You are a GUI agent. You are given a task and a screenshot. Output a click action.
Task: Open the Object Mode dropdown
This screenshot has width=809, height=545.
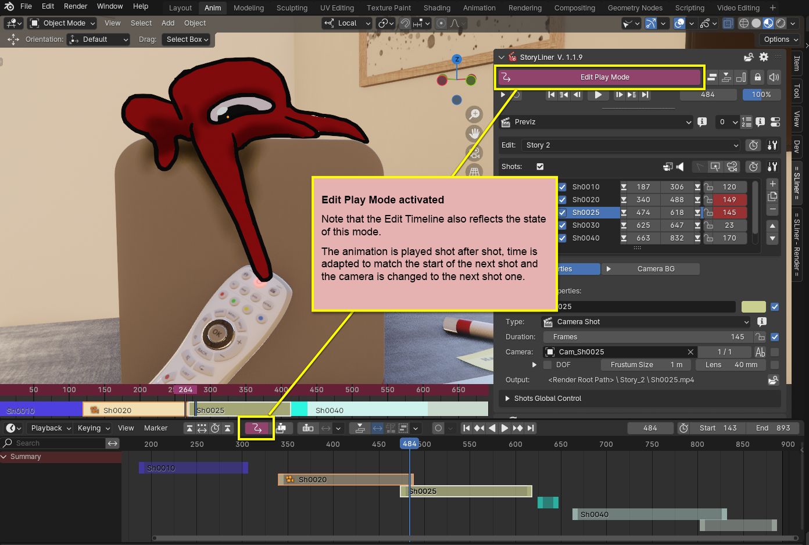point(63,23)
